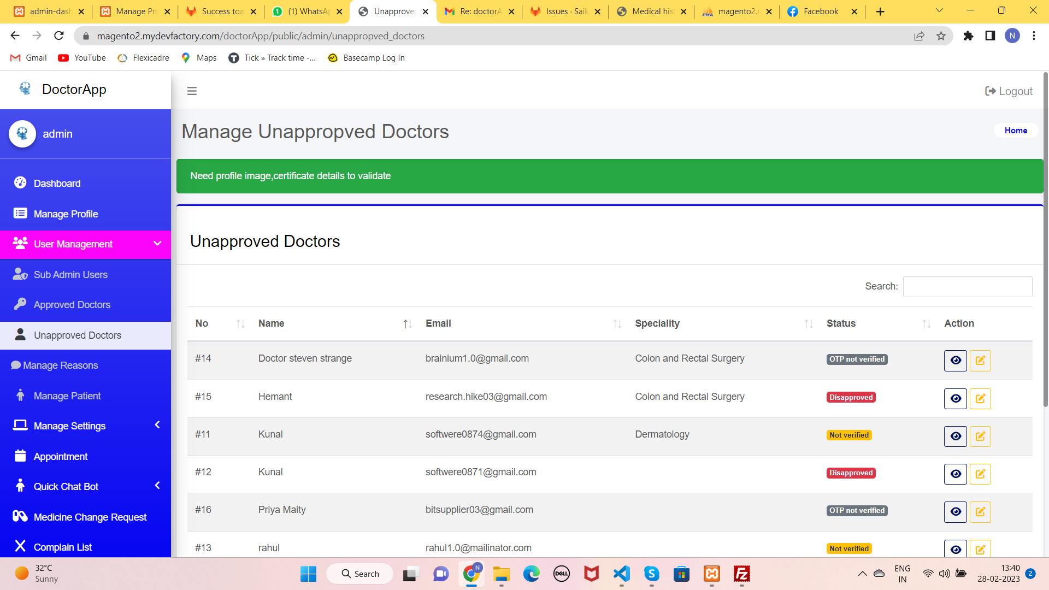Open Medicine Change Request in sidebar
Image resolution: width=1049 pixels, height=590 pixels.
coord(90,517)
